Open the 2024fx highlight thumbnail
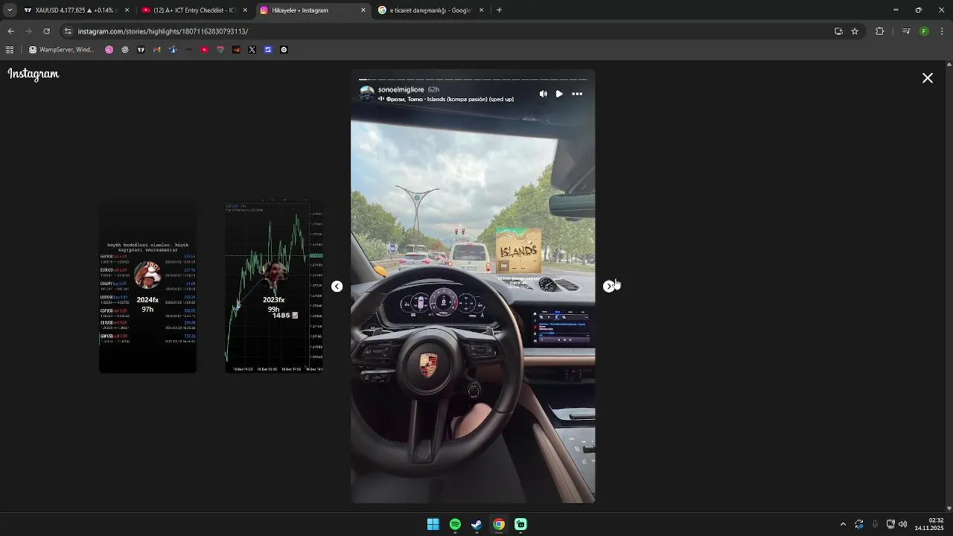 point(147,287)
